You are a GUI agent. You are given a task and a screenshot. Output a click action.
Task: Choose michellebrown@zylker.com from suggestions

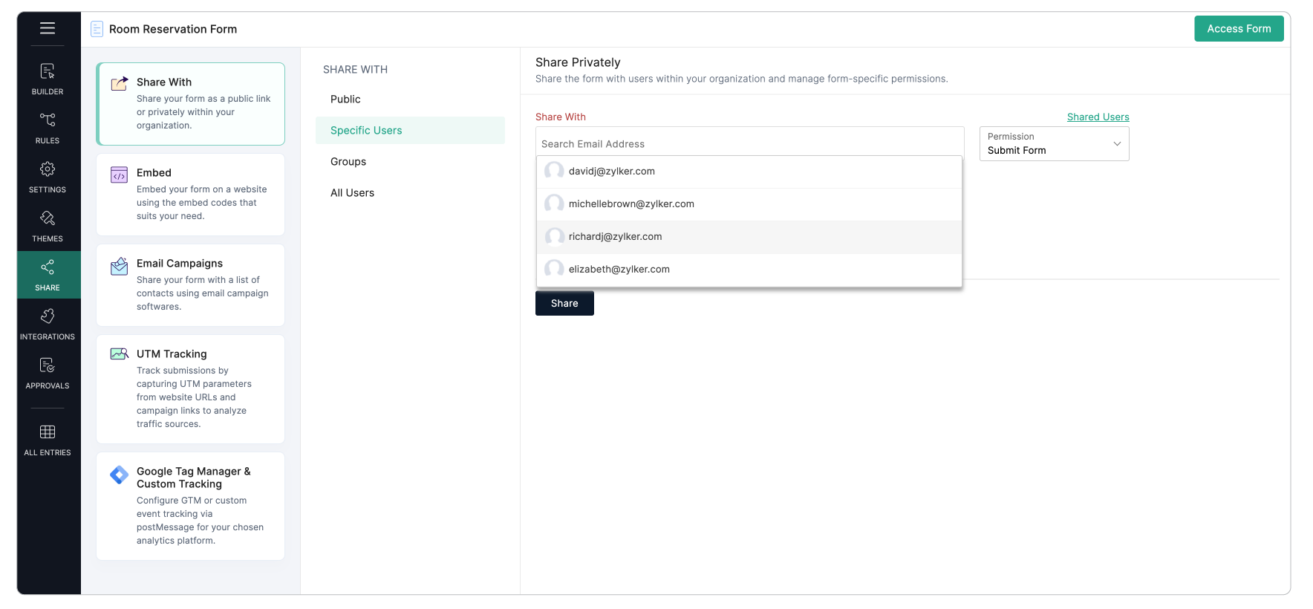[749, 204]
